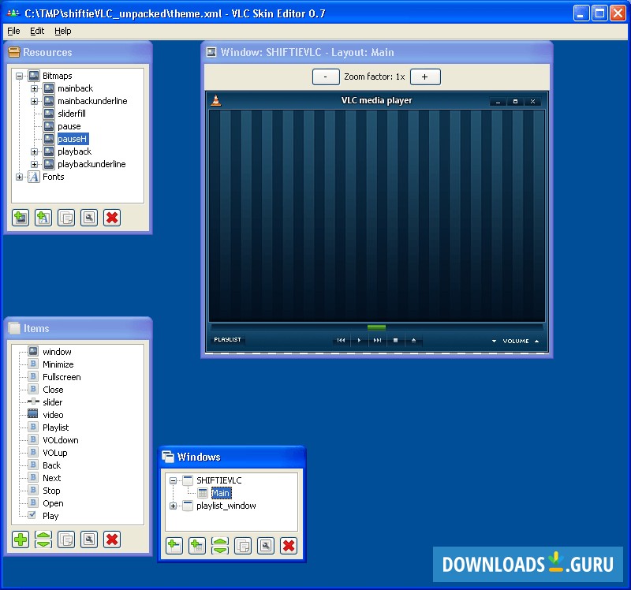Click move up/down arrows in Items panel

coord(44,540)
